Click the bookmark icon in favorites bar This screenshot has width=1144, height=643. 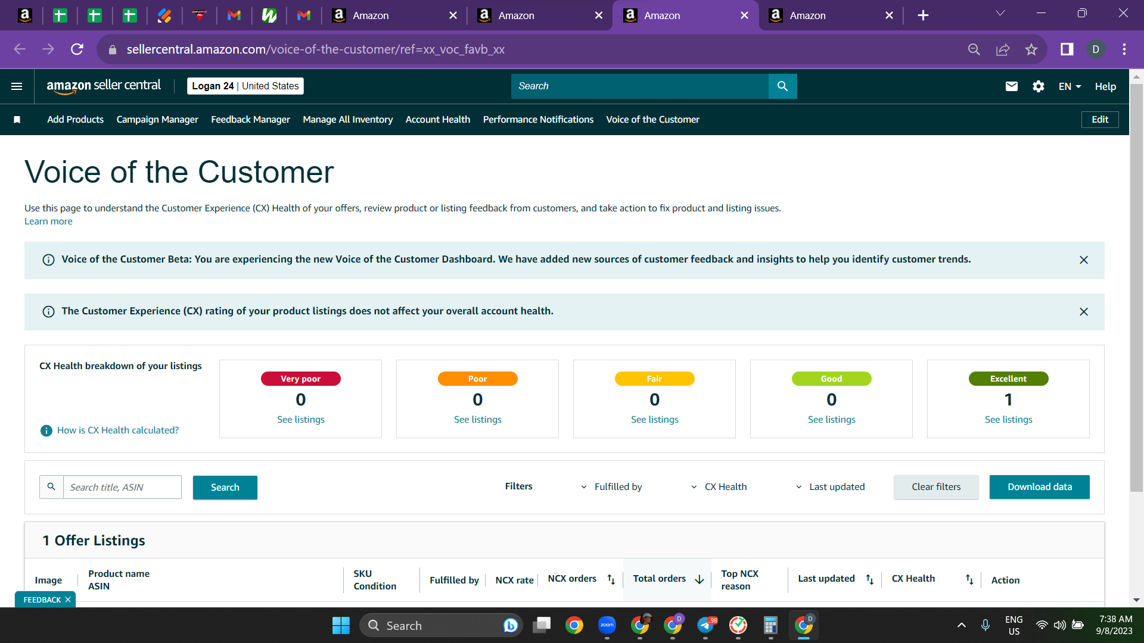pyautogui.click(x=17, y=120)
